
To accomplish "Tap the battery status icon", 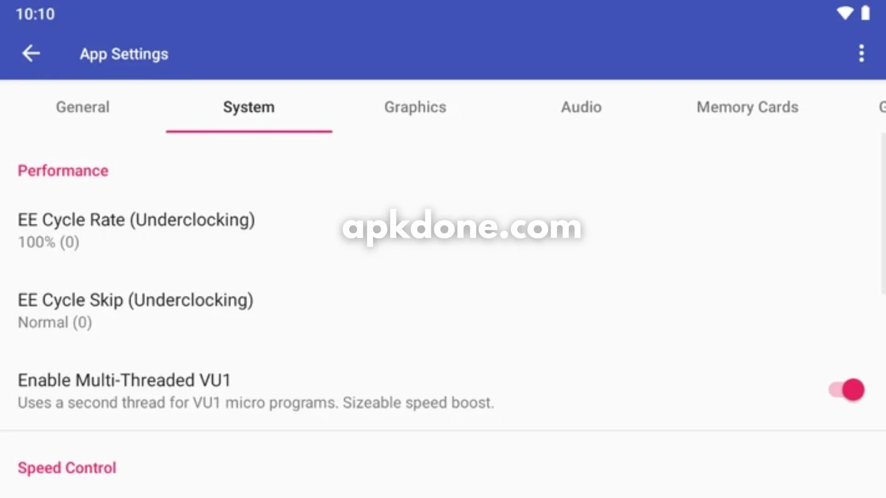I will (866, 13).
